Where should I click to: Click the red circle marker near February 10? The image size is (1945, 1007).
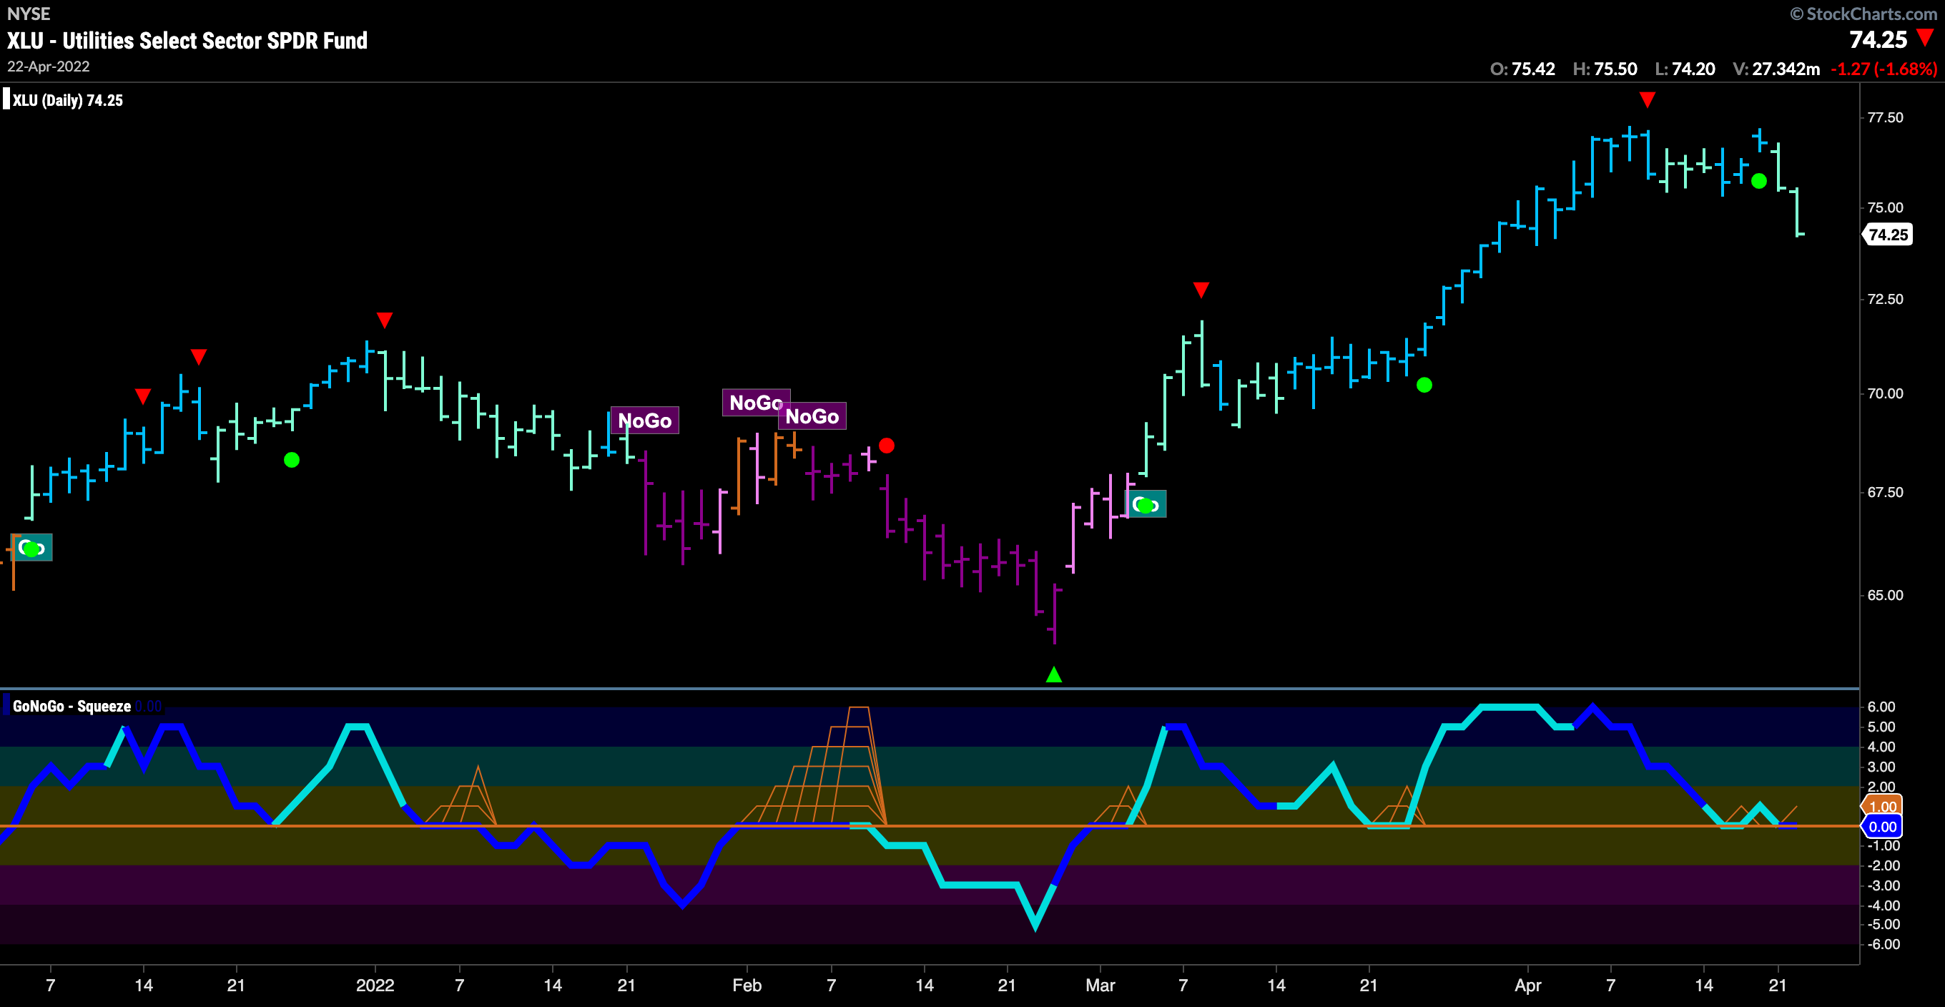(x=887, y=446)
